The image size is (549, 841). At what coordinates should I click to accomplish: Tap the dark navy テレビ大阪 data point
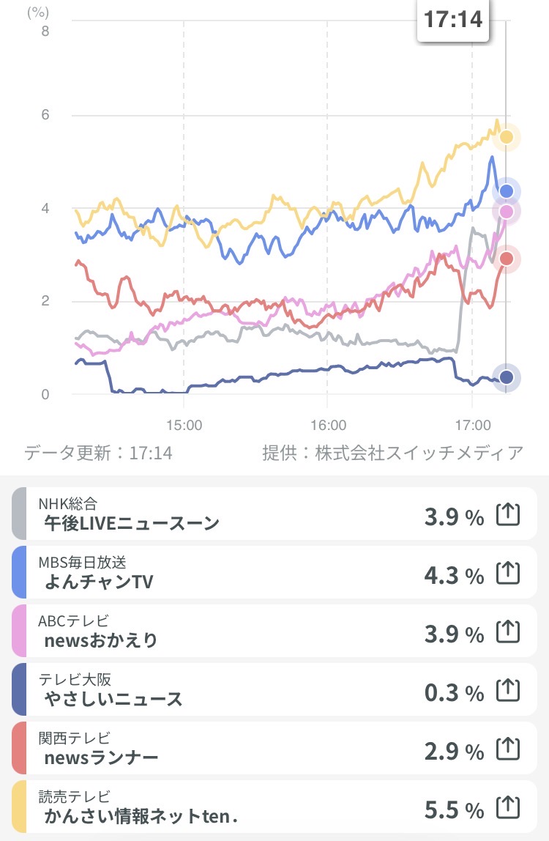506,378
